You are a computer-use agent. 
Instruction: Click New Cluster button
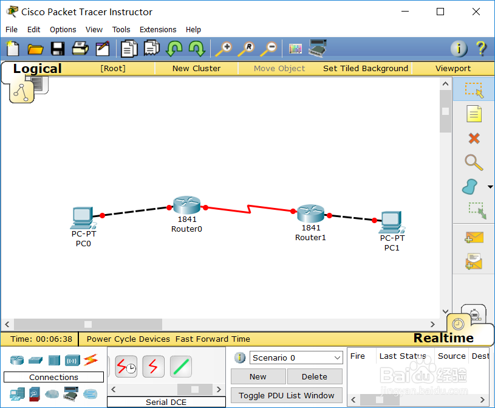pos(196,68)
